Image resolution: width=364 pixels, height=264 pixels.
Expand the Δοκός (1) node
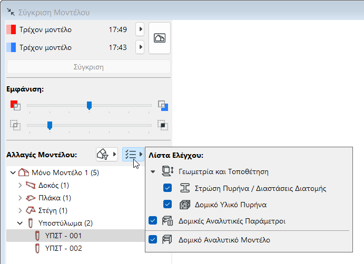click(x=20, y=185)
